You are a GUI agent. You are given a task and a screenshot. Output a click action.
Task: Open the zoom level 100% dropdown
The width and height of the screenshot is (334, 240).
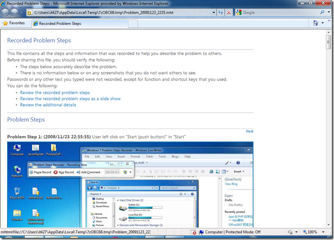click(323, 232)
